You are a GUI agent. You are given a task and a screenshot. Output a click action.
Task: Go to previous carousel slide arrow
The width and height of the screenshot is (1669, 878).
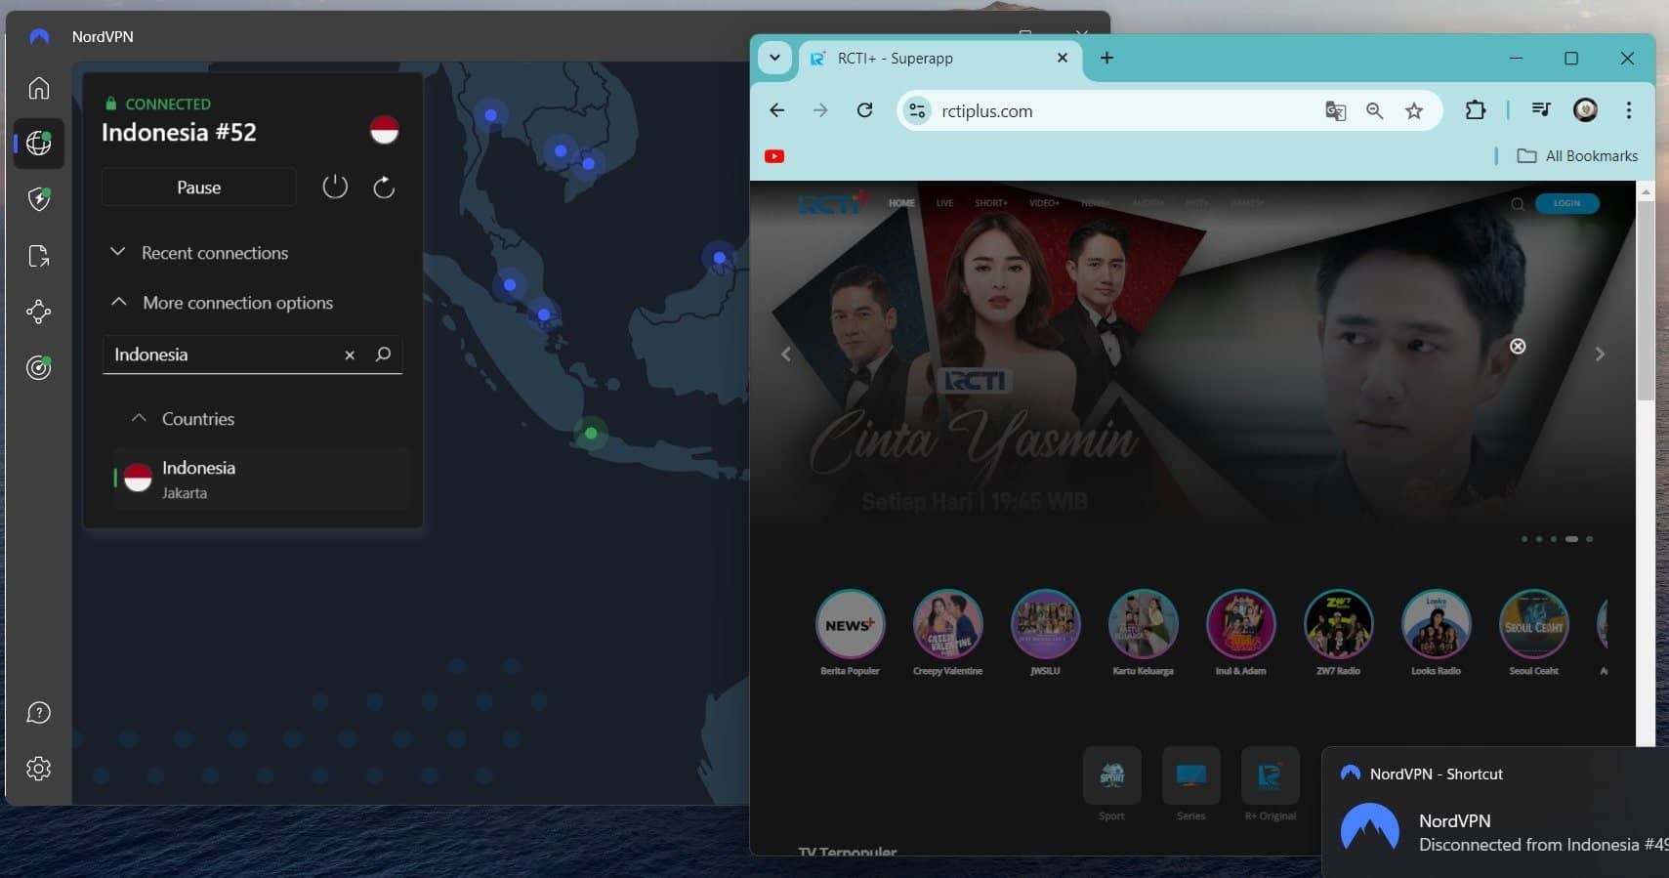click(786, 355)
